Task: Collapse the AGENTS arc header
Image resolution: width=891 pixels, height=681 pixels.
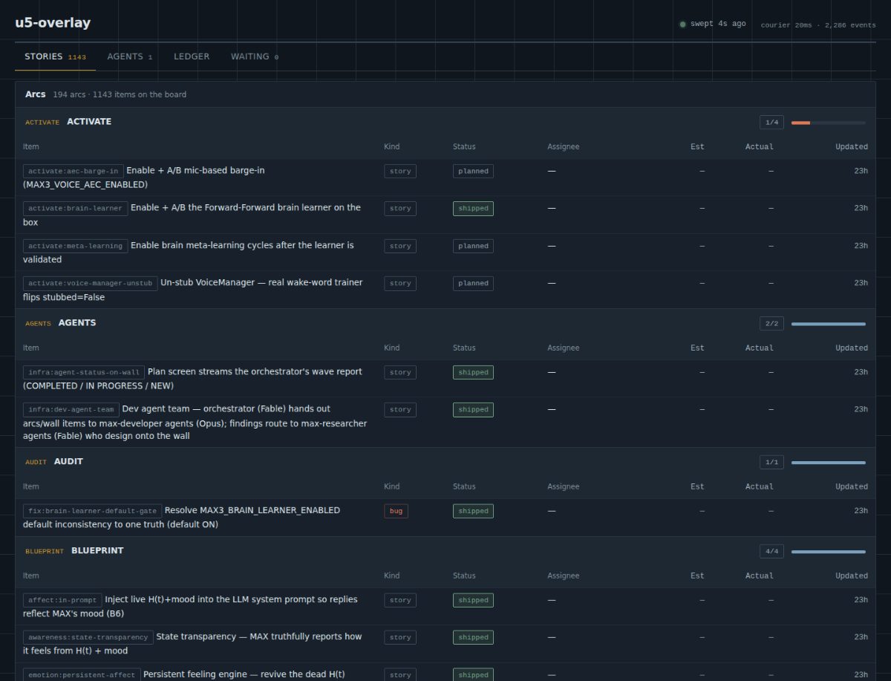Action: pyautogui.click(x=446, y=323)
